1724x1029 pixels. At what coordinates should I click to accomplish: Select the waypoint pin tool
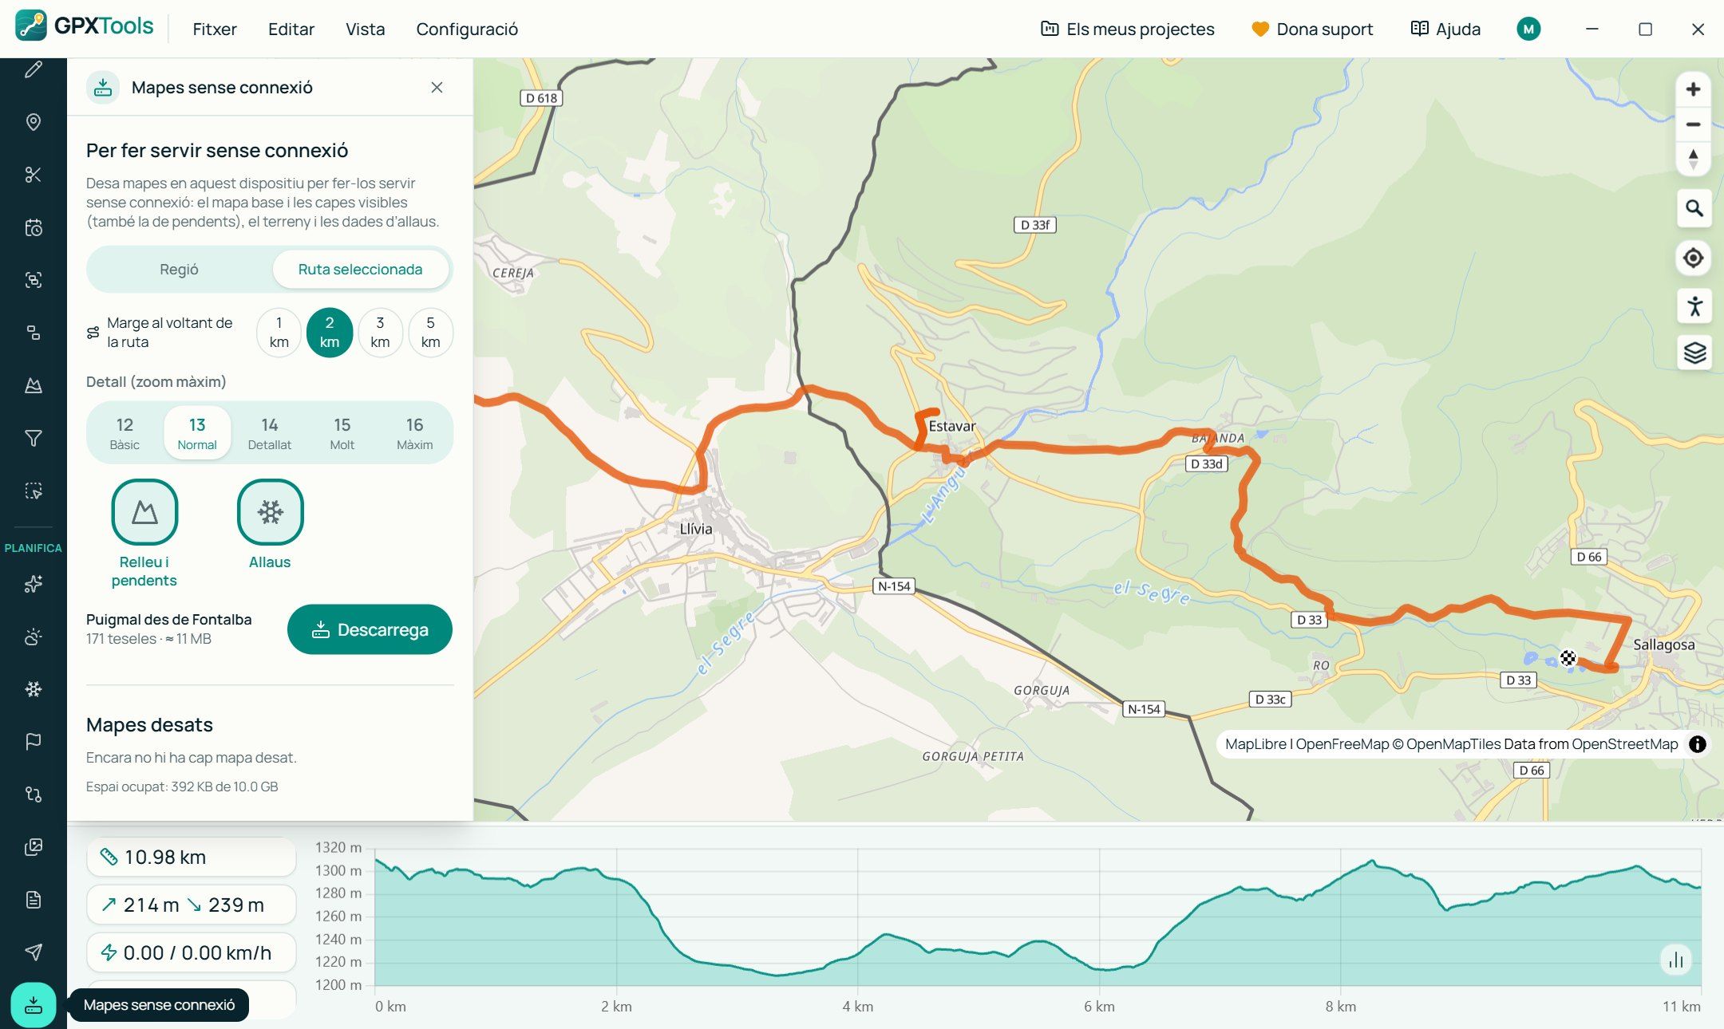33,122
